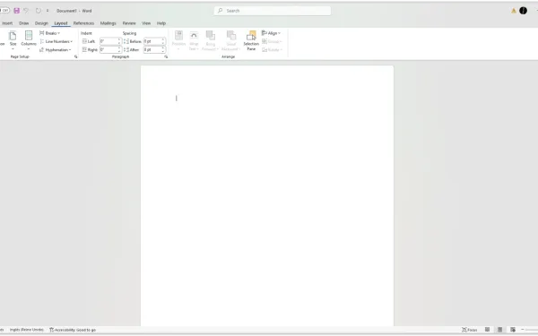
Task: Click the Indent Right value field
Action: pos(108,50)
